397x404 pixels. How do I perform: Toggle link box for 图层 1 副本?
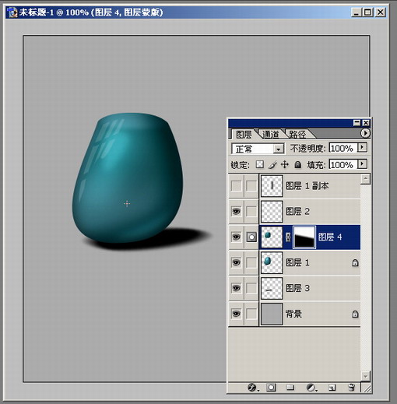tap(251, 186)
